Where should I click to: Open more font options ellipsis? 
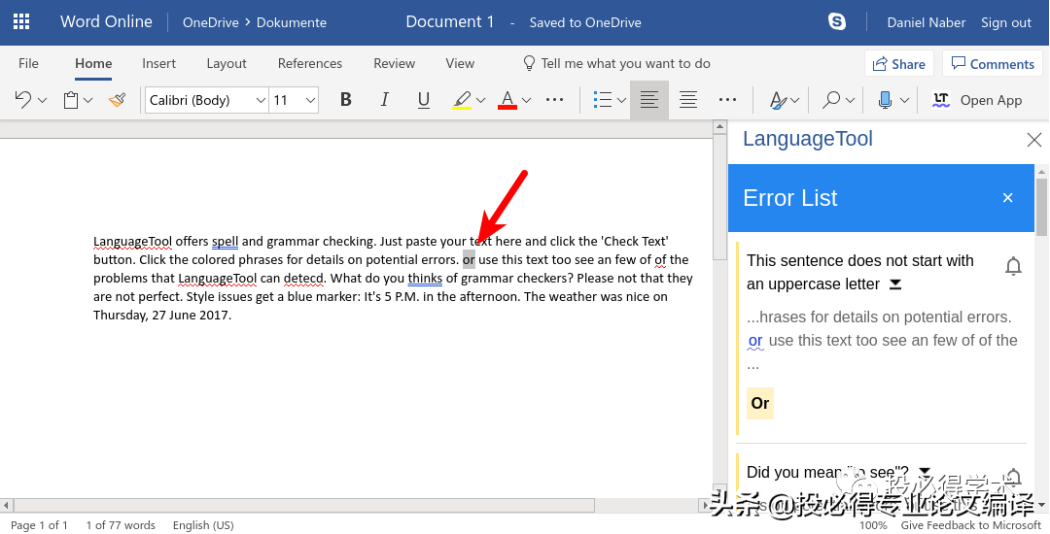pos(554,100)
